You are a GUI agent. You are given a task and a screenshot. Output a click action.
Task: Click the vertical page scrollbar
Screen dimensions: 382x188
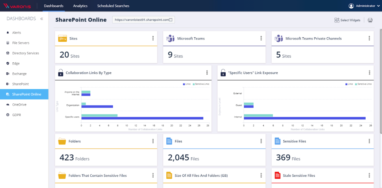(x=381, y=81)
